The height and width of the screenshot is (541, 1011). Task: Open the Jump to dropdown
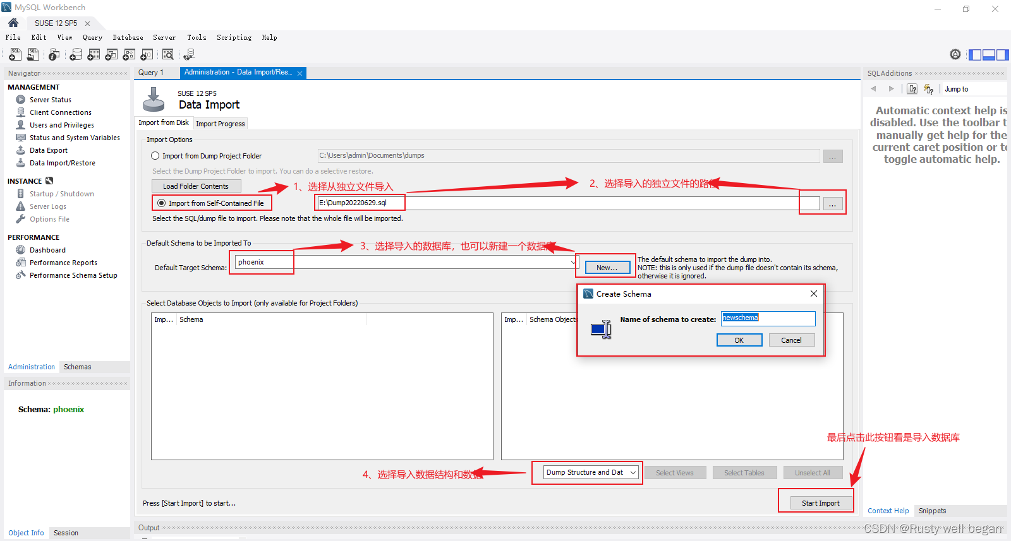[x=975, y=89]
